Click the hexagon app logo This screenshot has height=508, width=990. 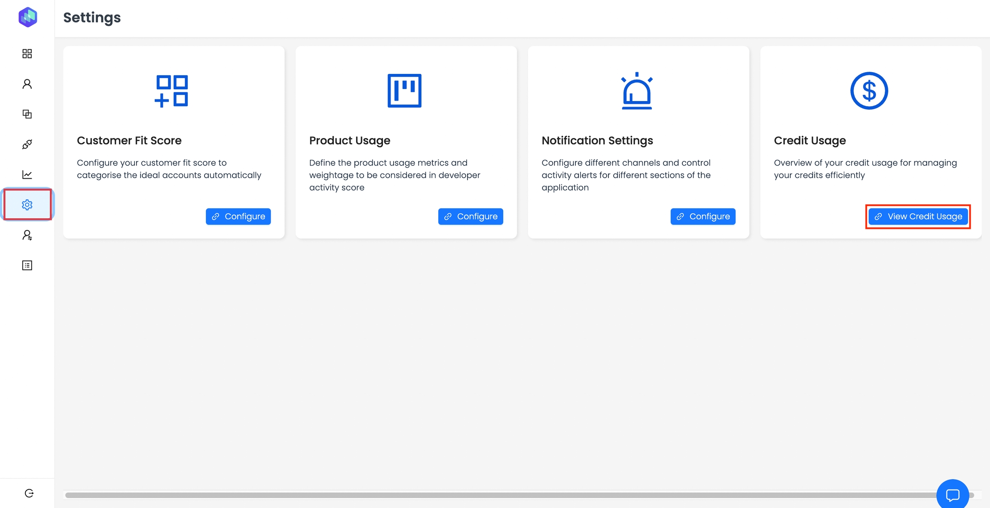tap(27, 17)
